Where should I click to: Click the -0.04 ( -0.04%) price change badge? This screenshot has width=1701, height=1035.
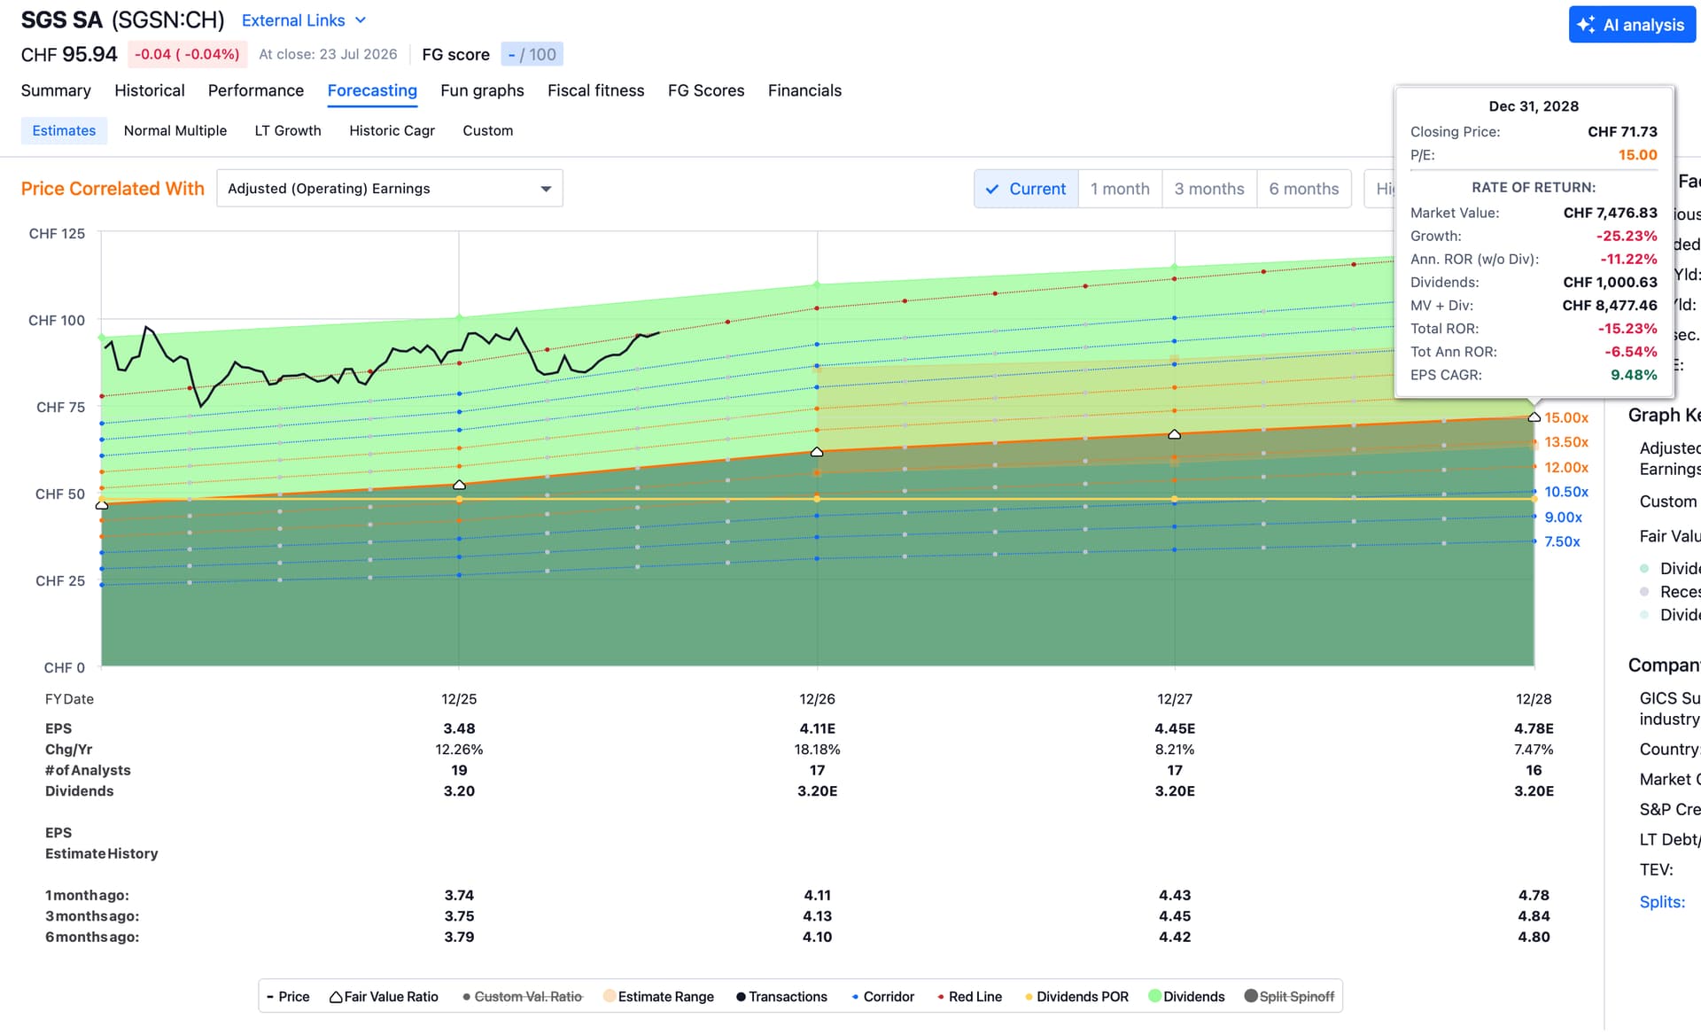[x=187, y=54]
